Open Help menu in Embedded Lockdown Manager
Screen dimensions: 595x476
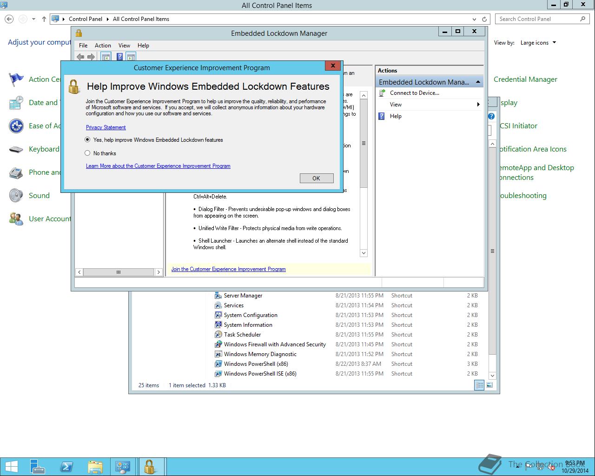click(x=143, y=46)
